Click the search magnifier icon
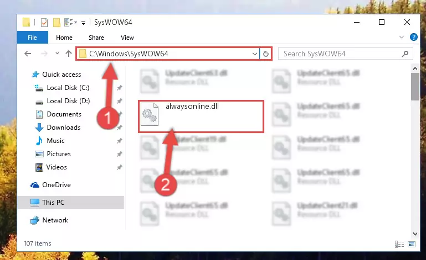This screenshot has height=260, width=426. (x=405, y=54)
